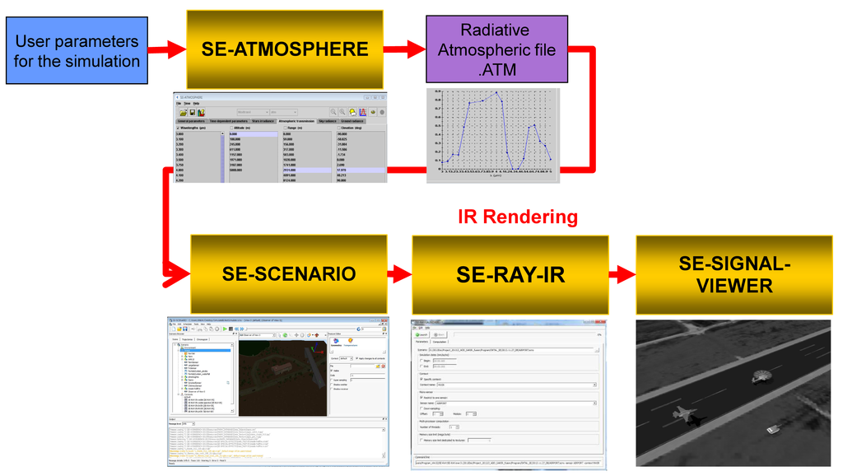Click the Wavelengths list vertical scrollbar
843x476 pixels.
pyautogui.click(x=221, y=156)
